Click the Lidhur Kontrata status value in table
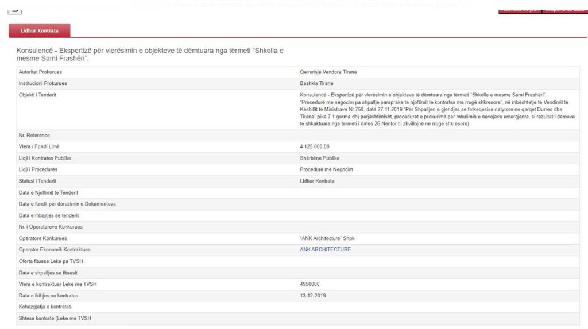Viewport: 588px width, 329px height. pos(317,181)
